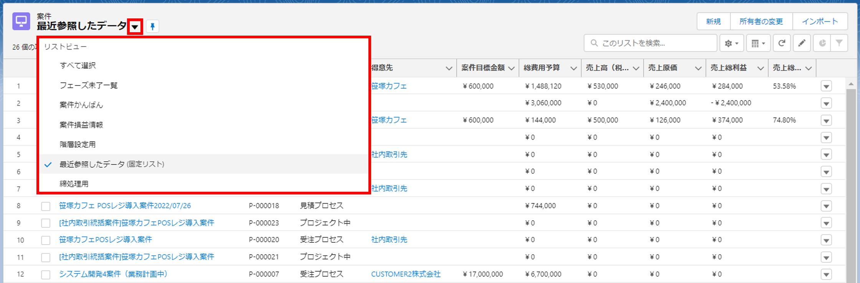Viewport: 860px width, 283px height.
Task: Open row 11 [社内取引統括案件]笹塚カフェPOSレジ導入案件 link
Action: [x=137, y=257]
